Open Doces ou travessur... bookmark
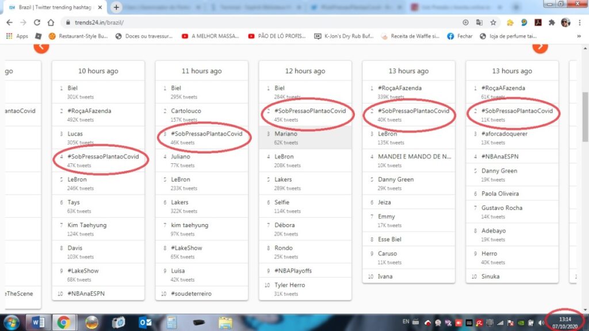 tap(144, 36)
